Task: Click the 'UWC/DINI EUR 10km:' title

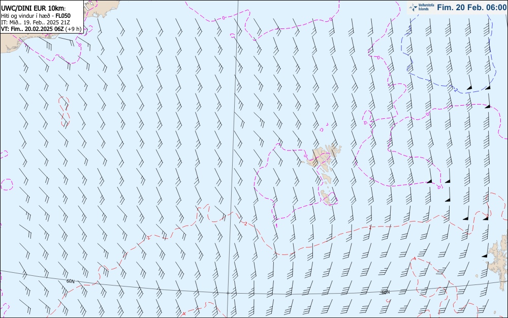Action: [34, 9]
